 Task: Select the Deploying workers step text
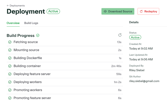click(x=28, y=82)
